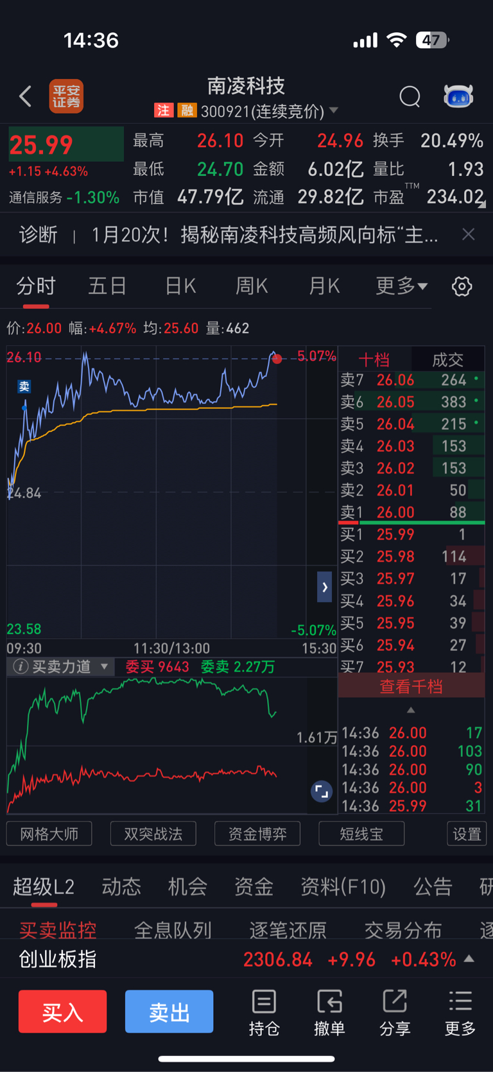Select the 资金 tab
493x1072 pixels.
[x=254, y=886]
